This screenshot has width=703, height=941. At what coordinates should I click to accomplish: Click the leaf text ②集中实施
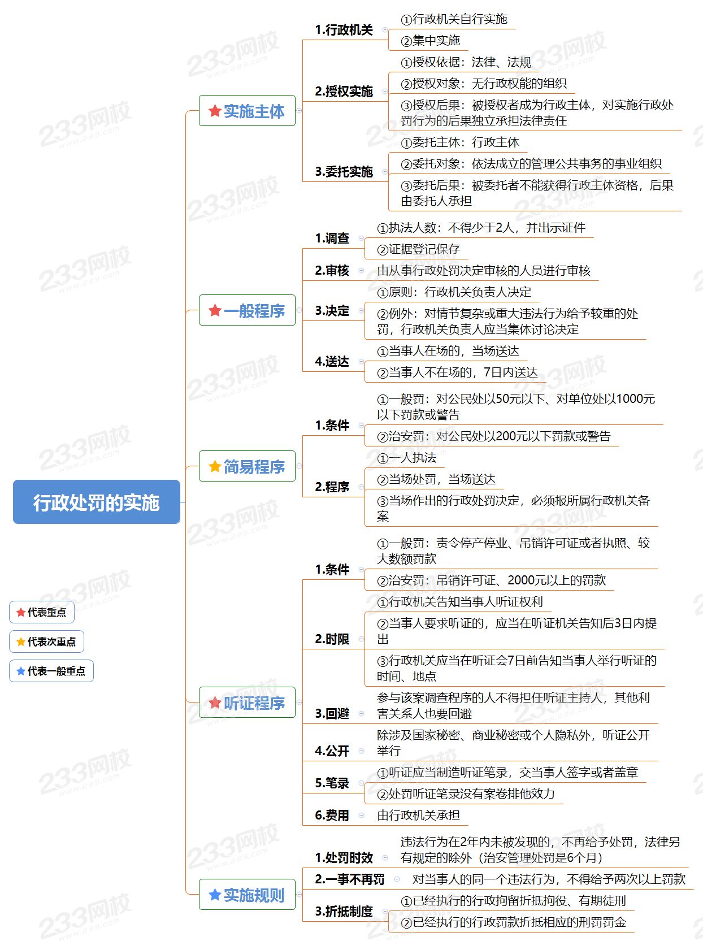click(431, 41)
